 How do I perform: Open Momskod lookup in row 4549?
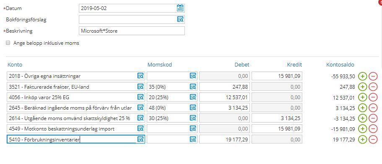point(193,128)
